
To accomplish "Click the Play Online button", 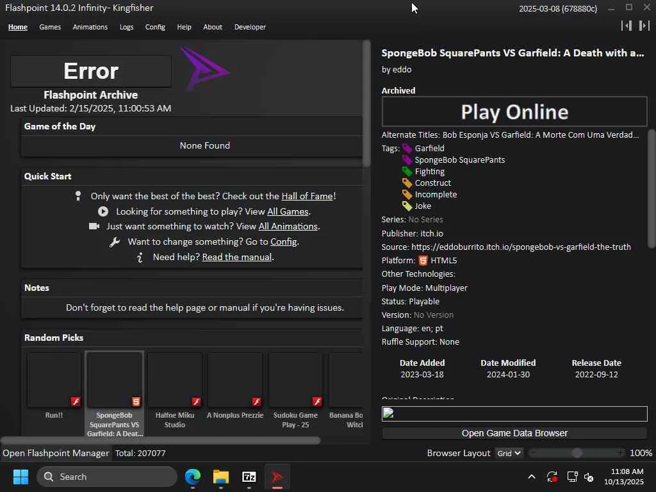I will coord(514,111).
